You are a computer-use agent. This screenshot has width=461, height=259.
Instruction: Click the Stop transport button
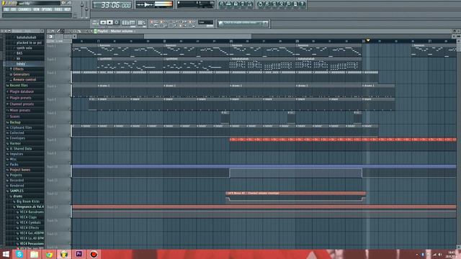(x=109, y=22)
